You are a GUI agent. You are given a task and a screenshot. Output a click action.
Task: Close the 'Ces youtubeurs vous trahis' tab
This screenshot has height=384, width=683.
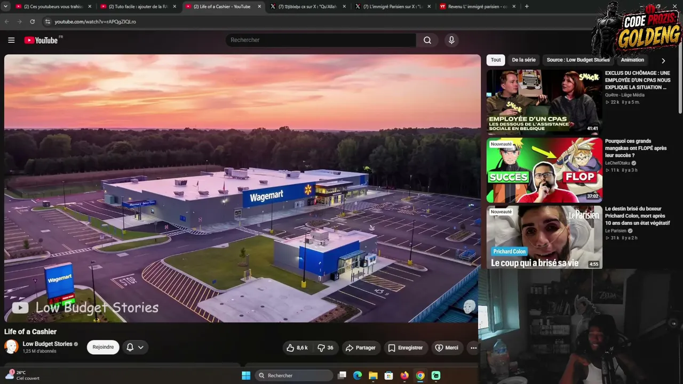click(90, 6)
